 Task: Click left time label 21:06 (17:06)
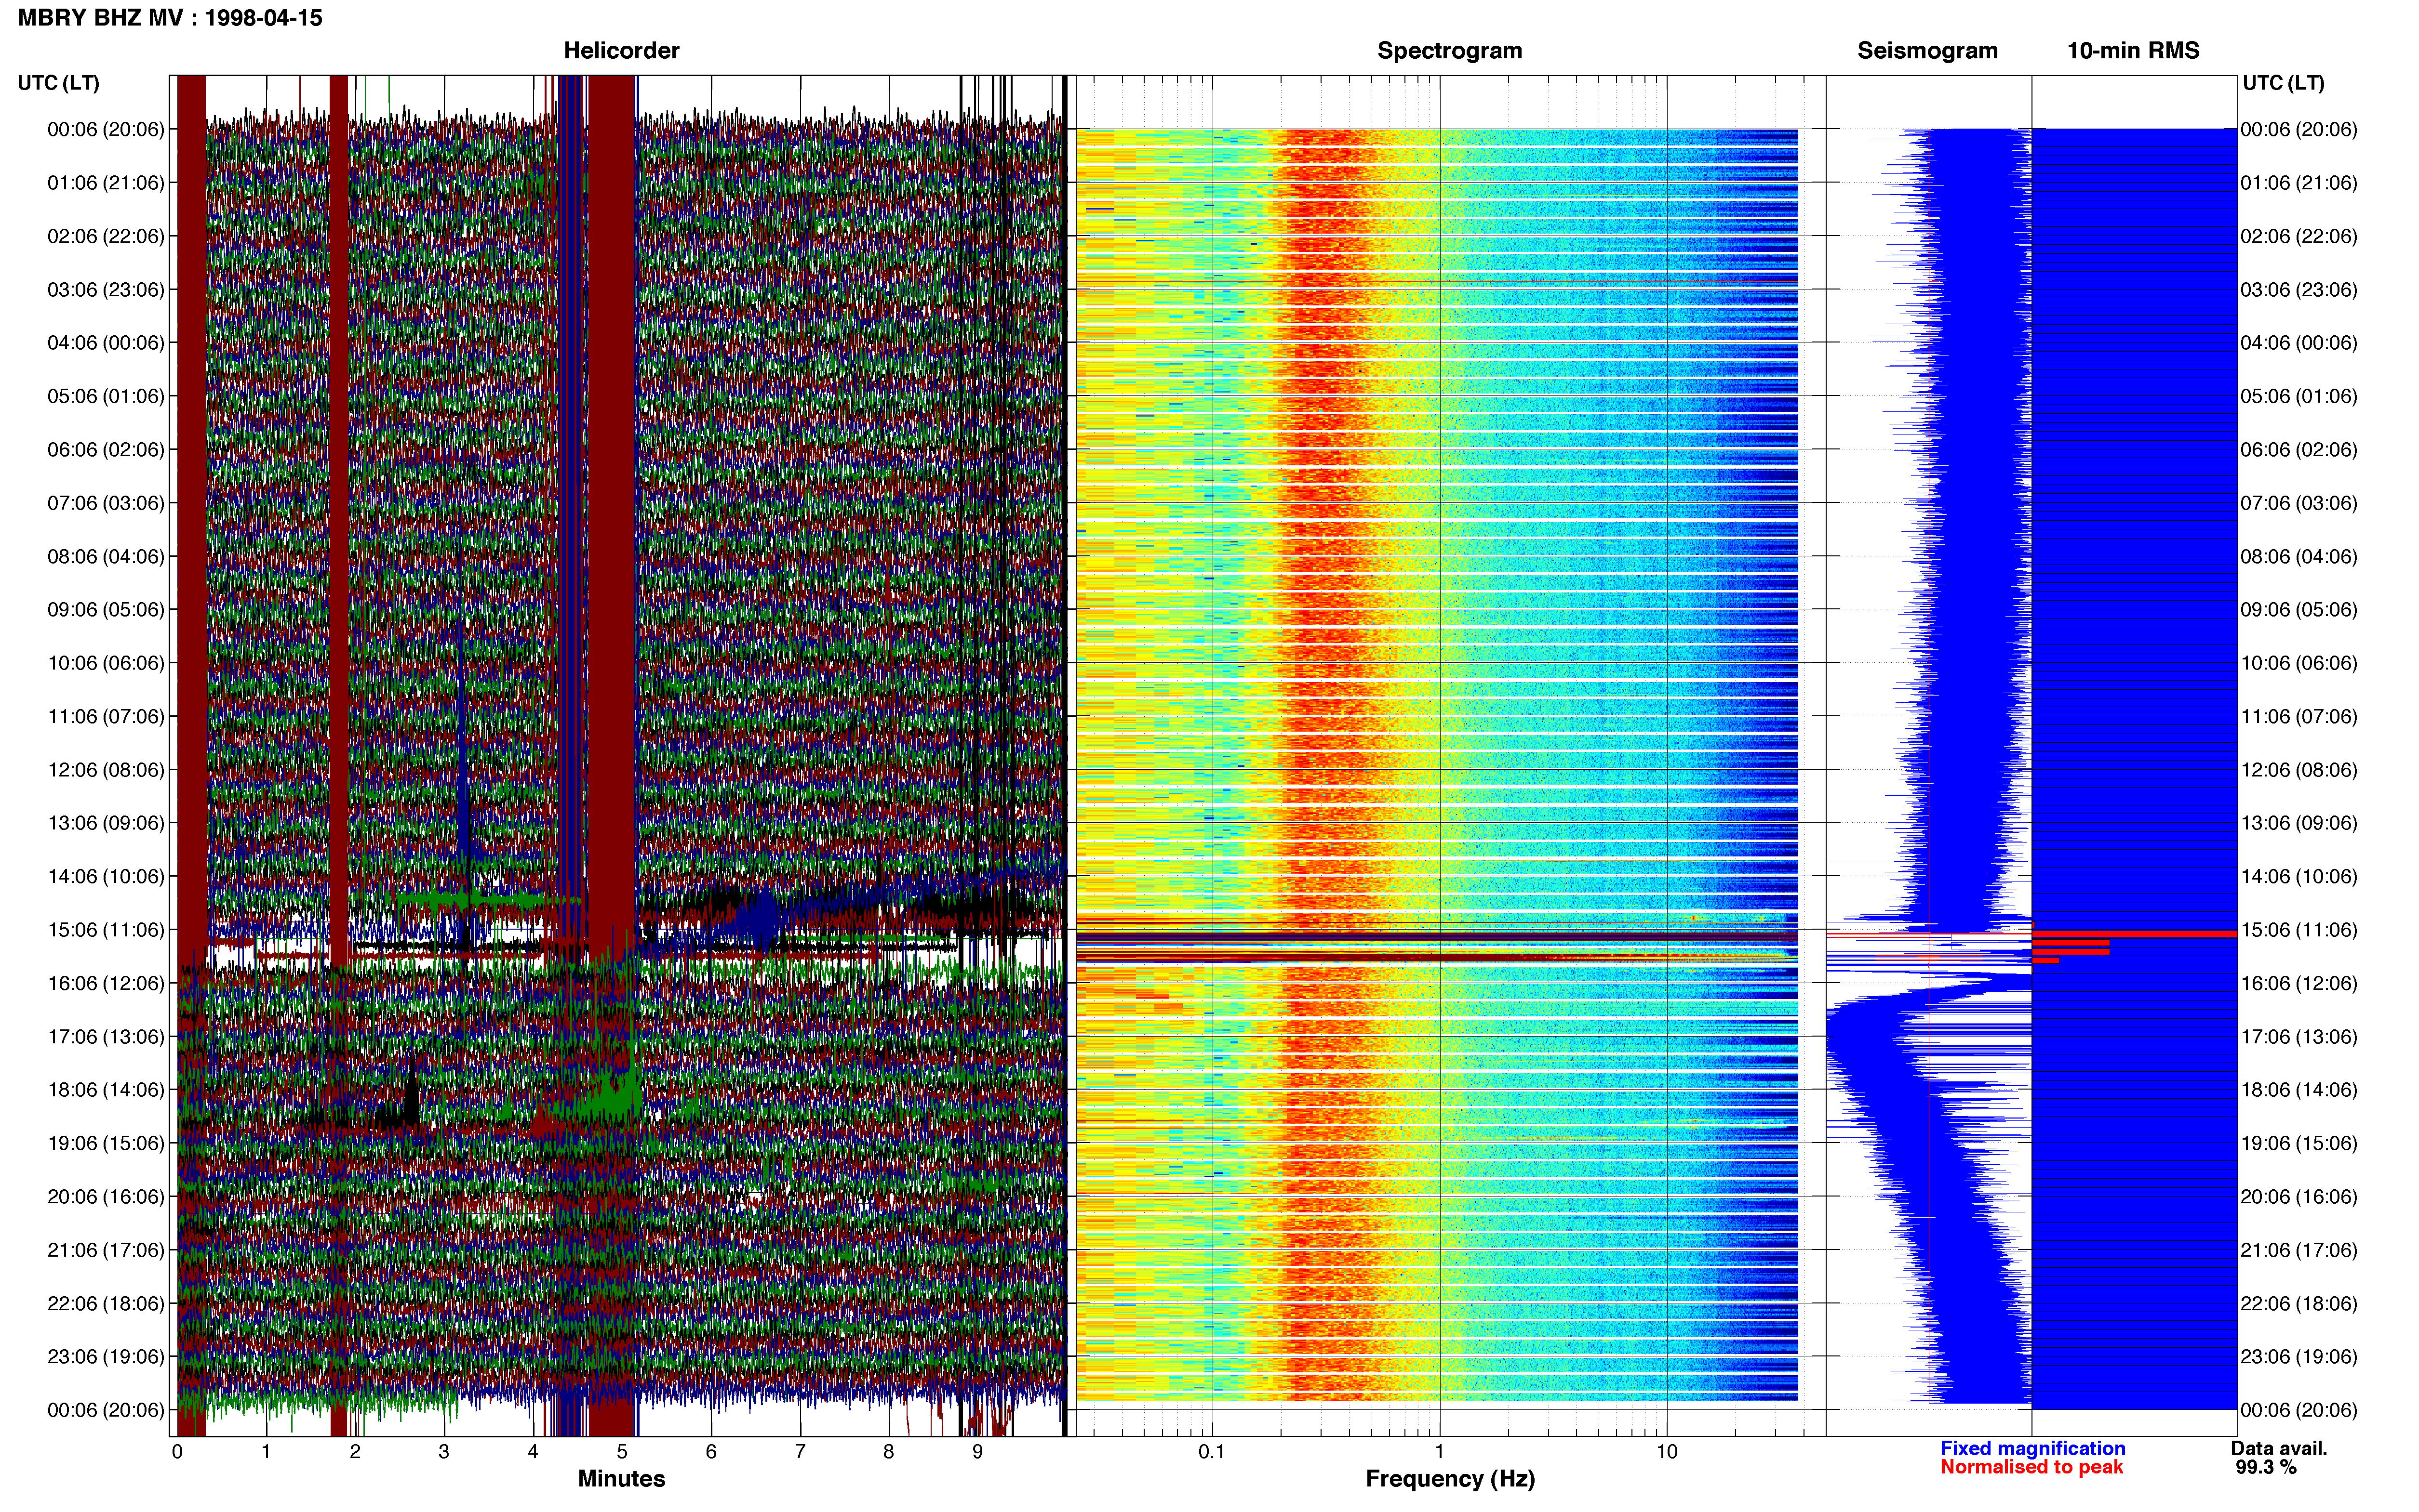[x=106, y=1250]
